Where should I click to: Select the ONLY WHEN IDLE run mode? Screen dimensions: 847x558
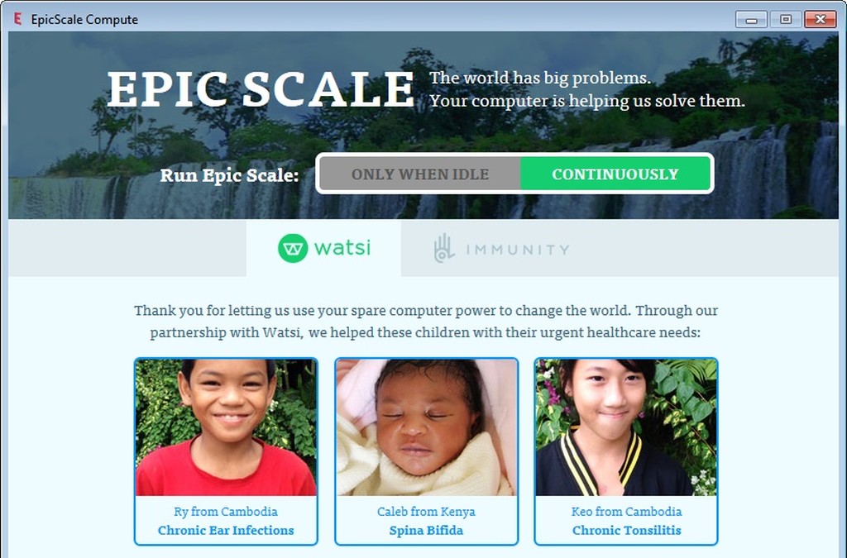[419, 174]
